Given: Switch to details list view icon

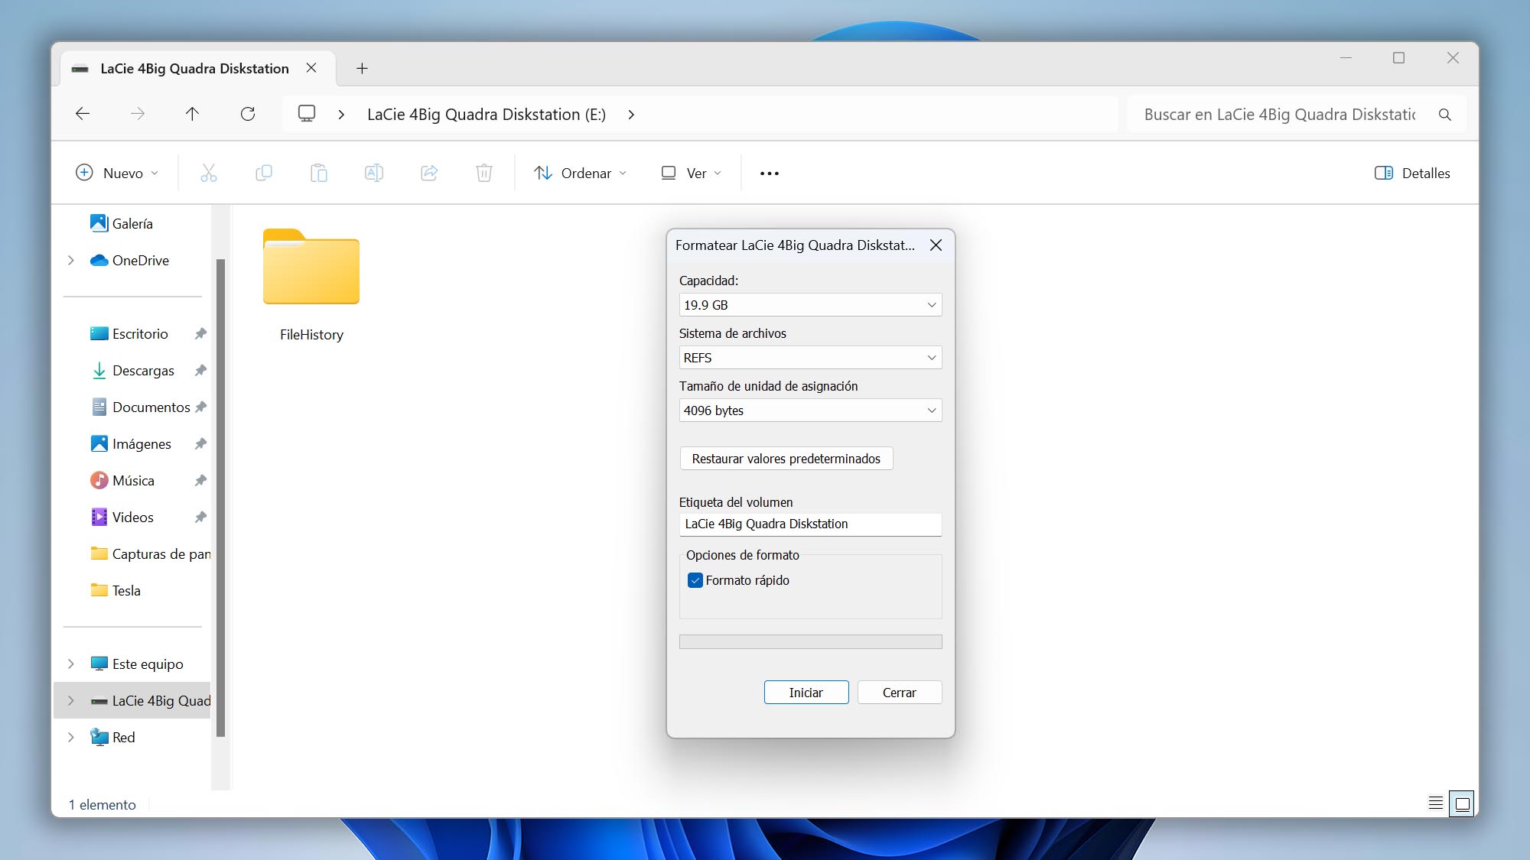Looking at the screenshot, I should (x=1436, y=803).
